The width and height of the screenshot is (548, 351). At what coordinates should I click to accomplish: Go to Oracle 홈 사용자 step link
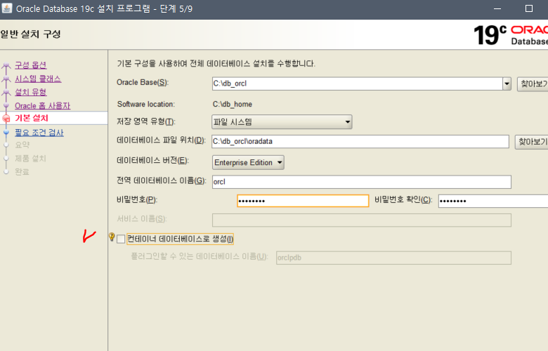tap(42, 105)
